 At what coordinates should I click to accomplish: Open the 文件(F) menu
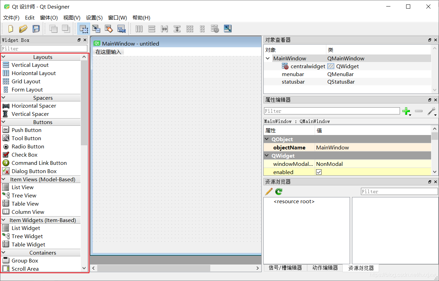11,18
